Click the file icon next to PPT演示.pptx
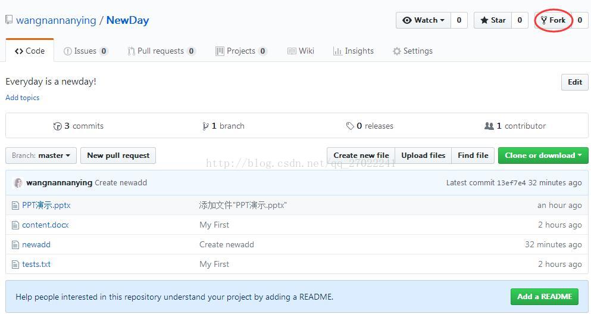Viewport: 591px width, 314px height. coord(15,206)
